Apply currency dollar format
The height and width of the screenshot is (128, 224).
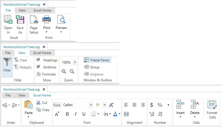(x=152, y=105)
